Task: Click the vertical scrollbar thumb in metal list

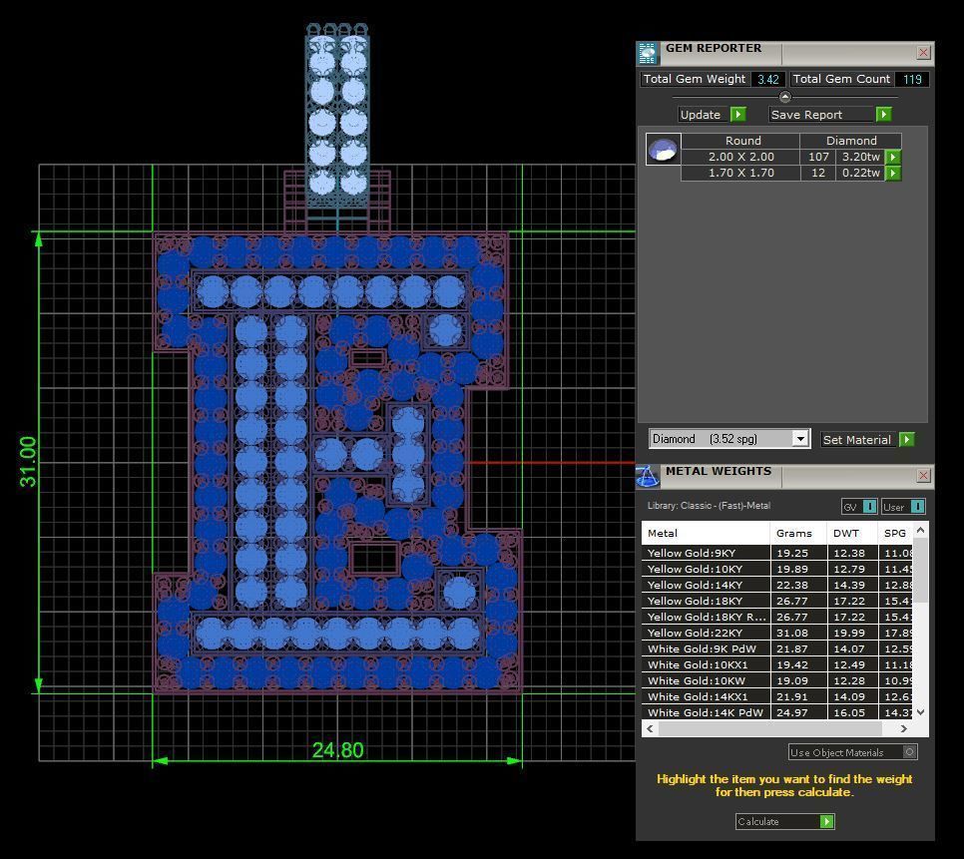Action: click(x=920, y=570)
